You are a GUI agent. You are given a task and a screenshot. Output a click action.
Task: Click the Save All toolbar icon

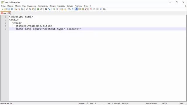(12, 9)
